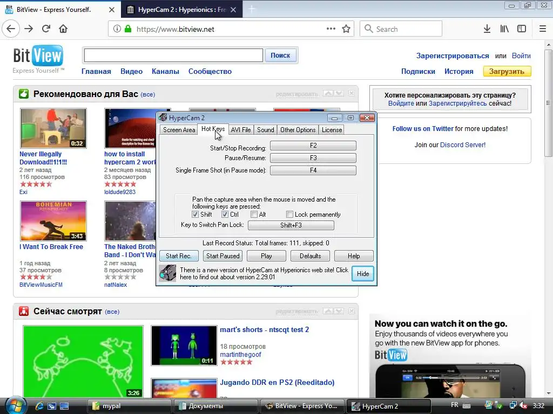This screenshot has width=553, height=414.
Task: Bookmark this page with the star icon
Action: coord(346,29)
